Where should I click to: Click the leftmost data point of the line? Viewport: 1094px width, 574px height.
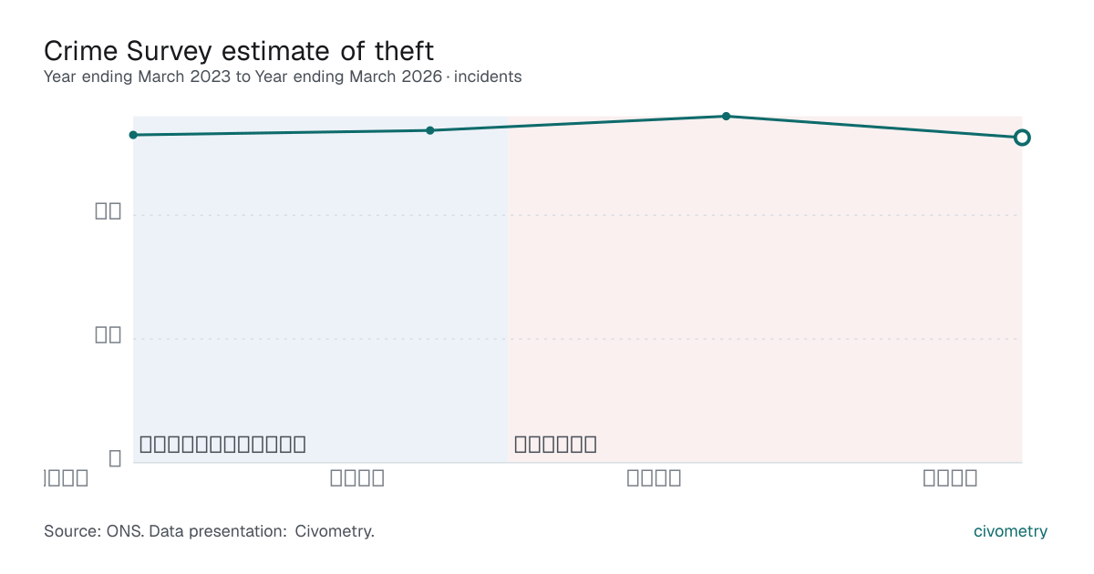coord(133,135)
